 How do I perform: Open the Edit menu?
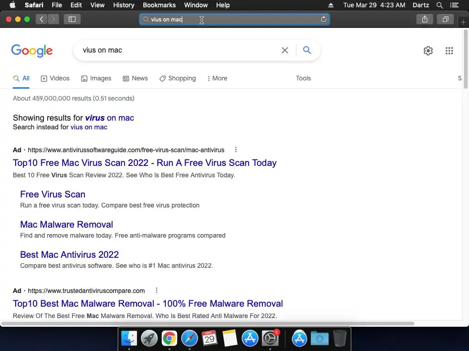coord(76,5)
